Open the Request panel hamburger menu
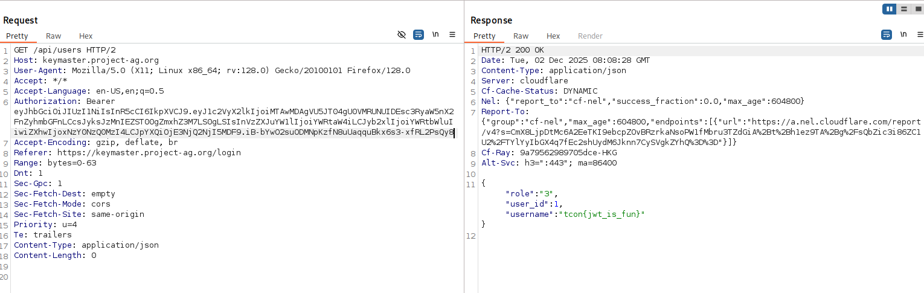Viewport: 924px width, 293px height. click(452, 35)
